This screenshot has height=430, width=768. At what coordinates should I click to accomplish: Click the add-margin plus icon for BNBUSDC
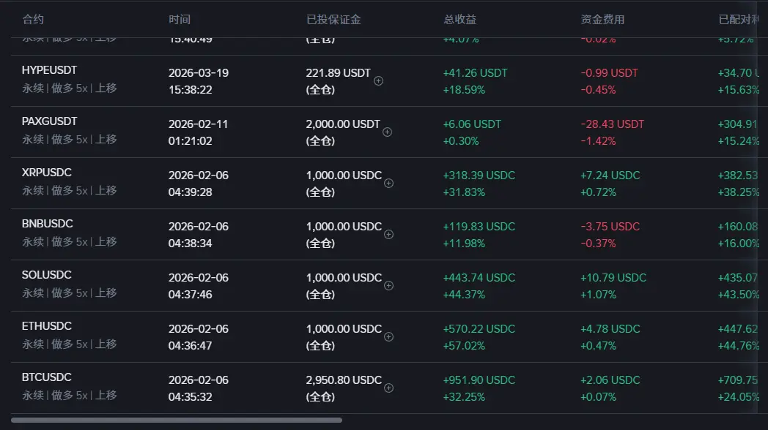389,235
